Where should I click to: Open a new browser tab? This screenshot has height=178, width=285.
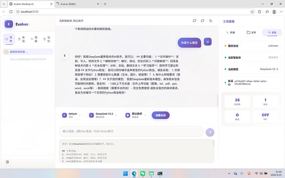coord(105,4)
